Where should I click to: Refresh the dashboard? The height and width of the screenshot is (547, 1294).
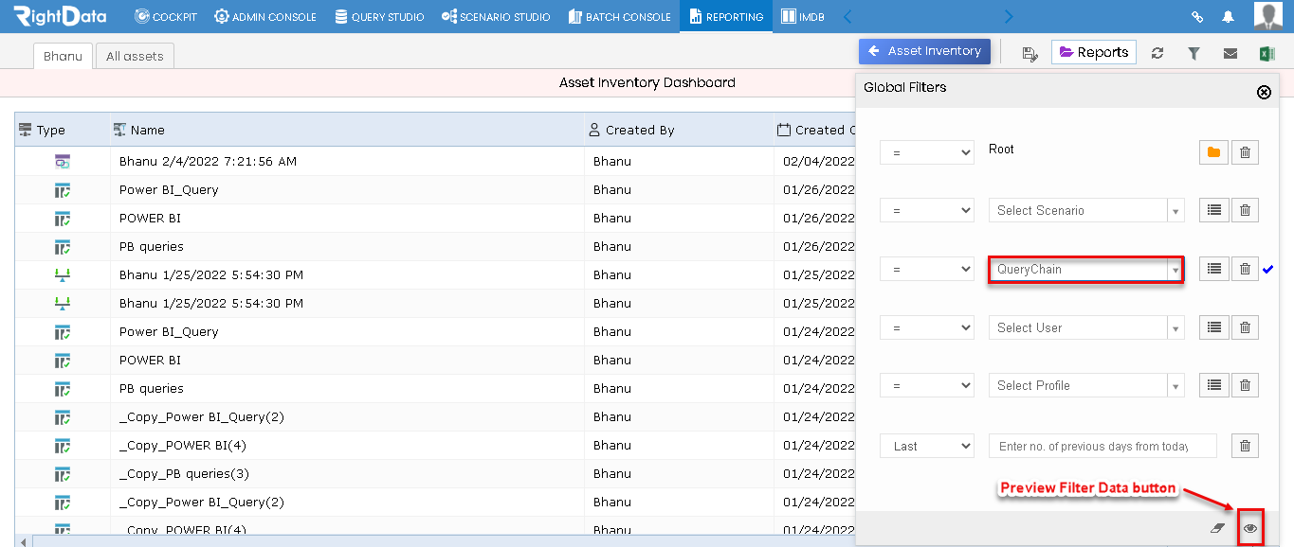pyautogui.click(x=1157, y=53)
